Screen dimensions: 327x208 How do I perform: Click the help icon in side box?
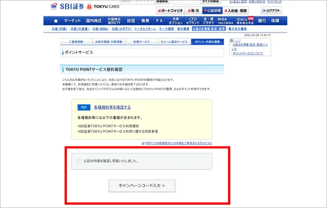click(232, 41)
